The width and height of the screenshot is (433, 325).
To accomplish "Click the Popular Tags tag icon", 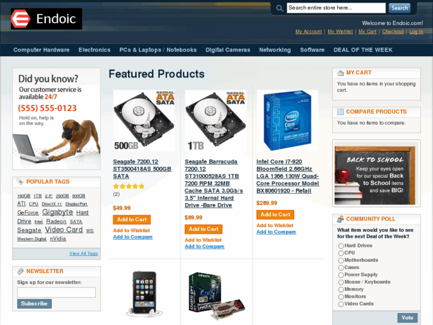I will (20, 182).
